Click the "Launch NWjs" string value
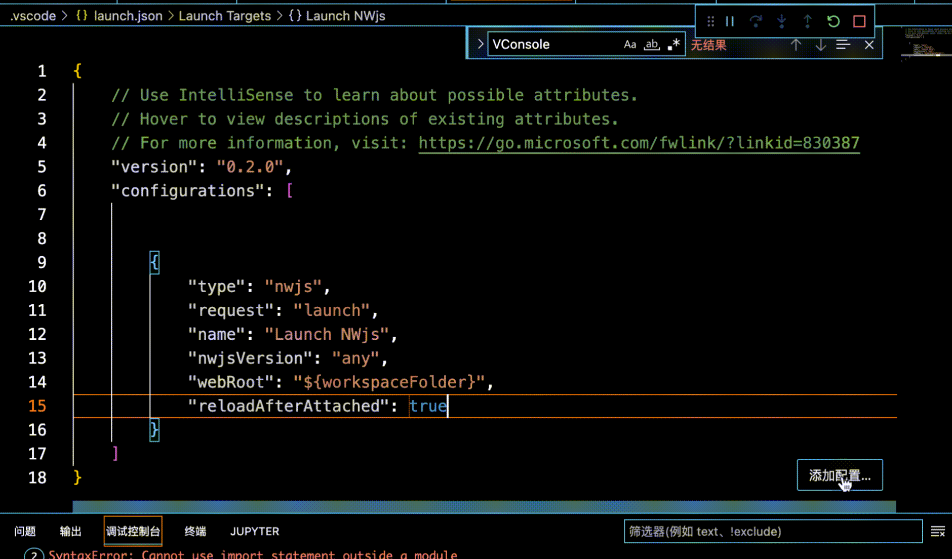Image resolution: width=952 pixels, height=559 pixels. pyautogui.click(x=327, y=334)
